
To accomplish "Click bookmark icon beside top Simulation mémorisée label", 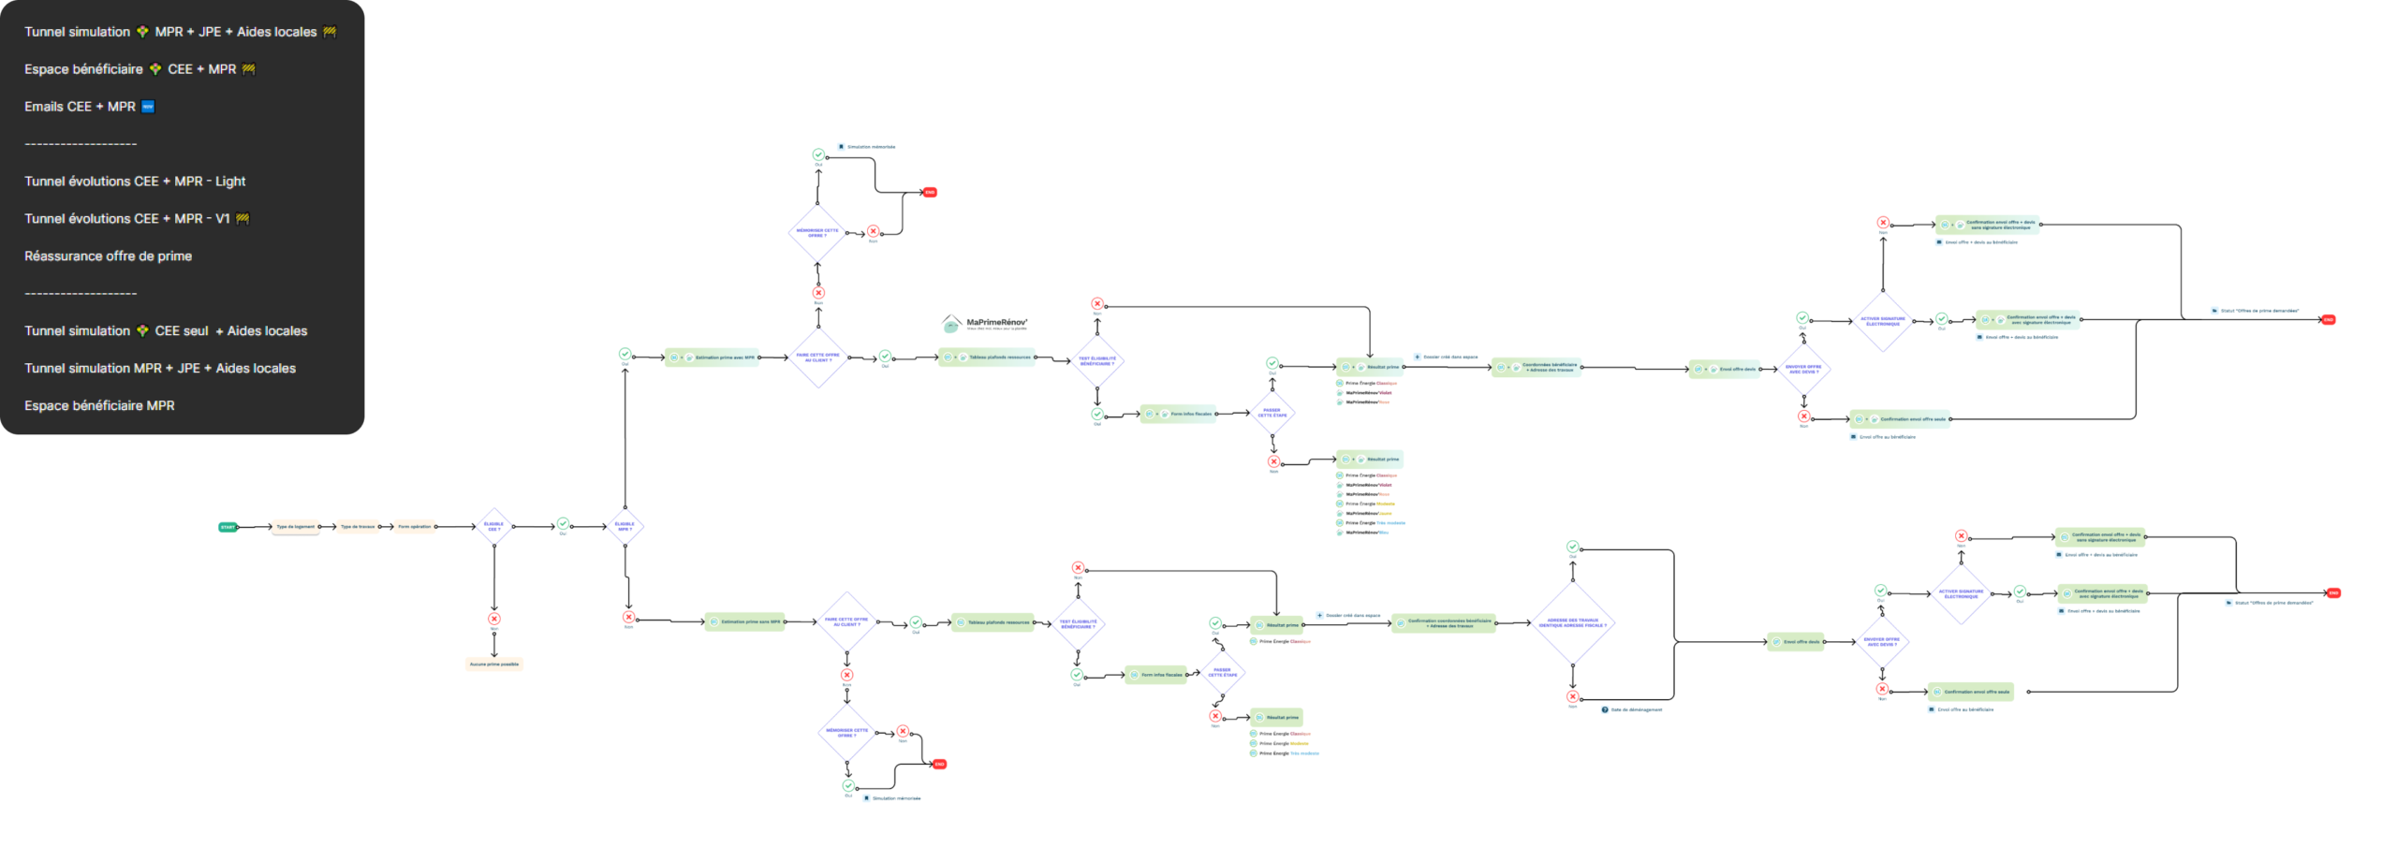I will click(841, 147).
